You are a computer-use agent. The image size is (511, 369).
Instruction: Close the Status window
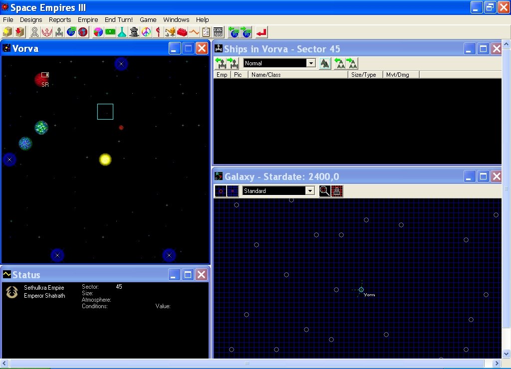click(x=202, y=275)
